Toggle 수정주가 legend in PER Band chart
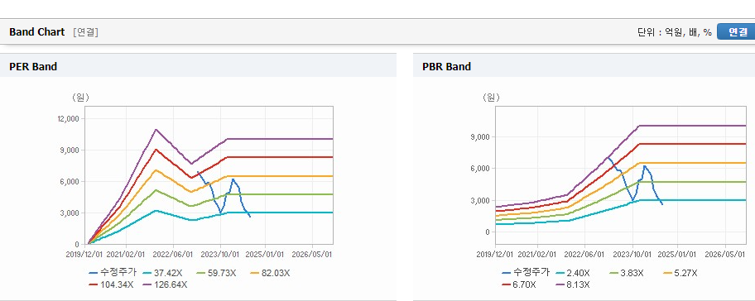755x301 pixels. click(x=113, y=273)
